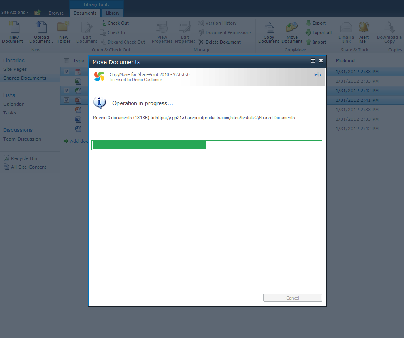404x338 pixels.
Task: Click E-mail a Link icon
Action: (346, 27)
